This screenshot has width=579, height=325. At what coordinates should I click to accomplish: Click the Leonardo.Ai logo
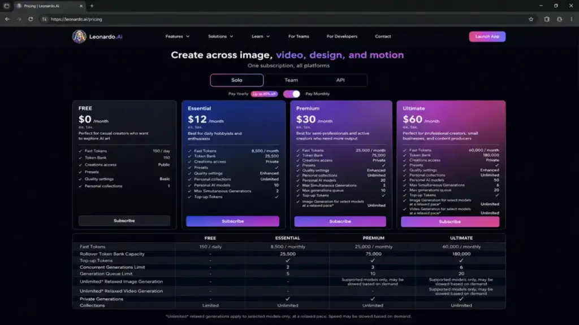[x=97, y=37]
